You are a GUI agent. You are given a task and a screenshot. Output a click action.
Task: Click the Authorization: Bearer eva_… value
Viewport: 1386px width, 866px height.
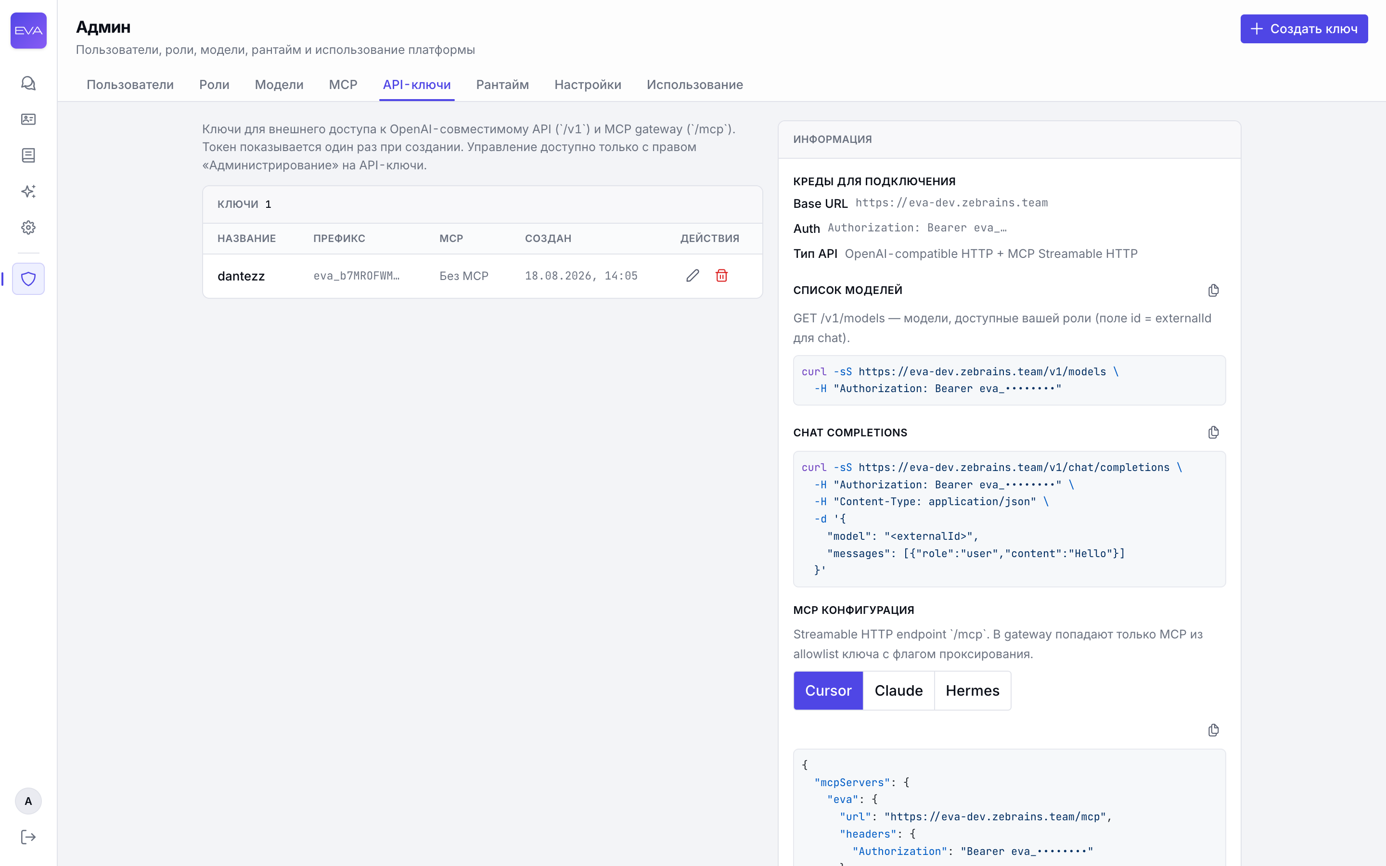pyautogui.click(x=917, y=228)
